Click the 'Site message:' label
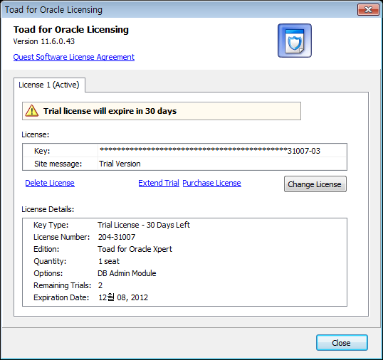The image size is (383, 360). pos(58,164)
